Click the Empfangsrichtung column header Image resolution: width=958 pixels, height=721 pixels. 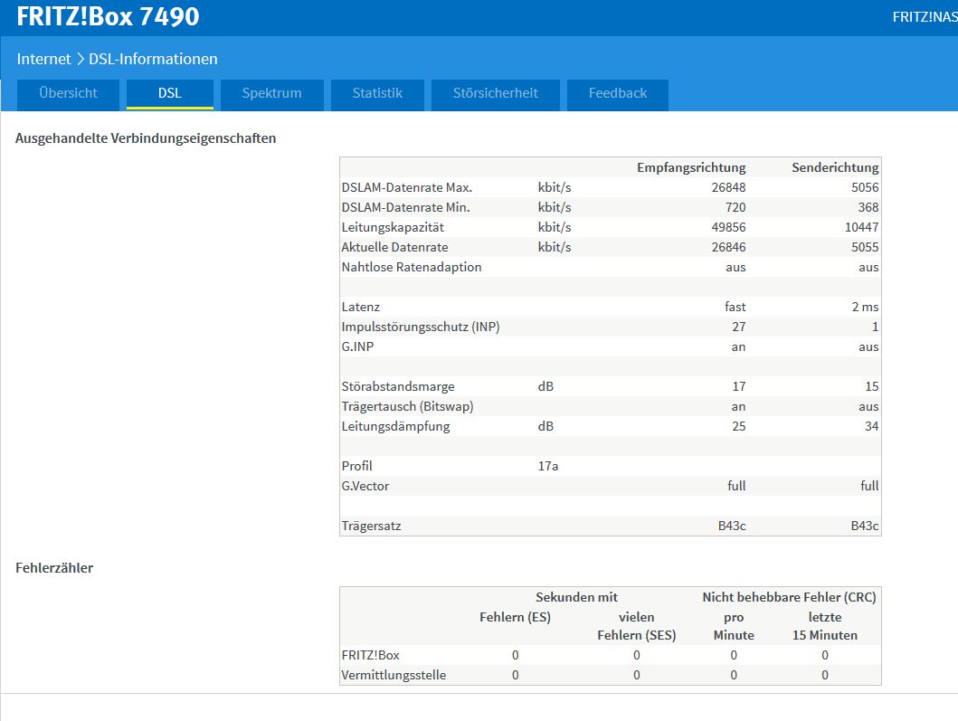pyautogui.click(x=691, y=167)
